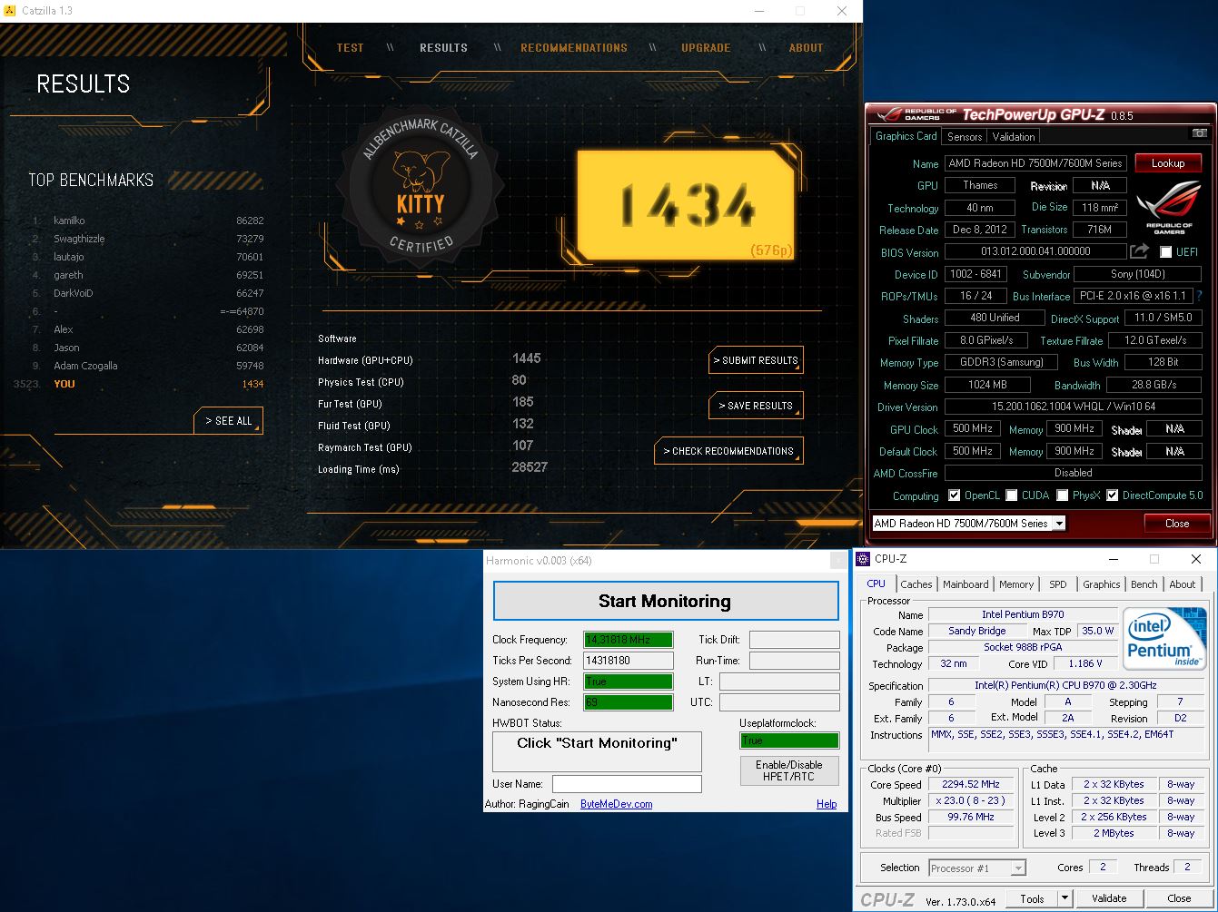Viewport: 1218px width, 912px height.
Task: Click the Close button in GPU-Z
Action: (x=1176, y=524)
